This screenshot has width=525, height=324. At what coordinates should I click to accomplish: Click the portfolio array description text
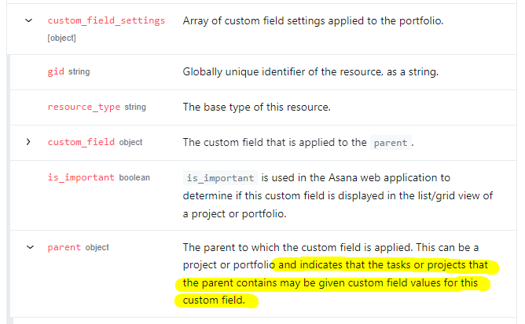pos(313,20)
